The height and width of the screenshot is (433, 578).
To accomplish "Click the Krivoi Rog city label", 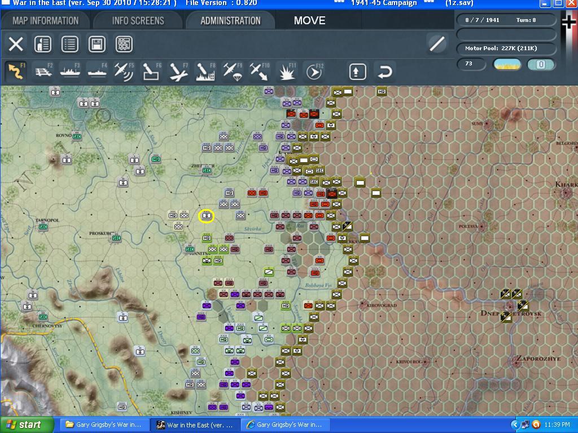I will 409,362.
